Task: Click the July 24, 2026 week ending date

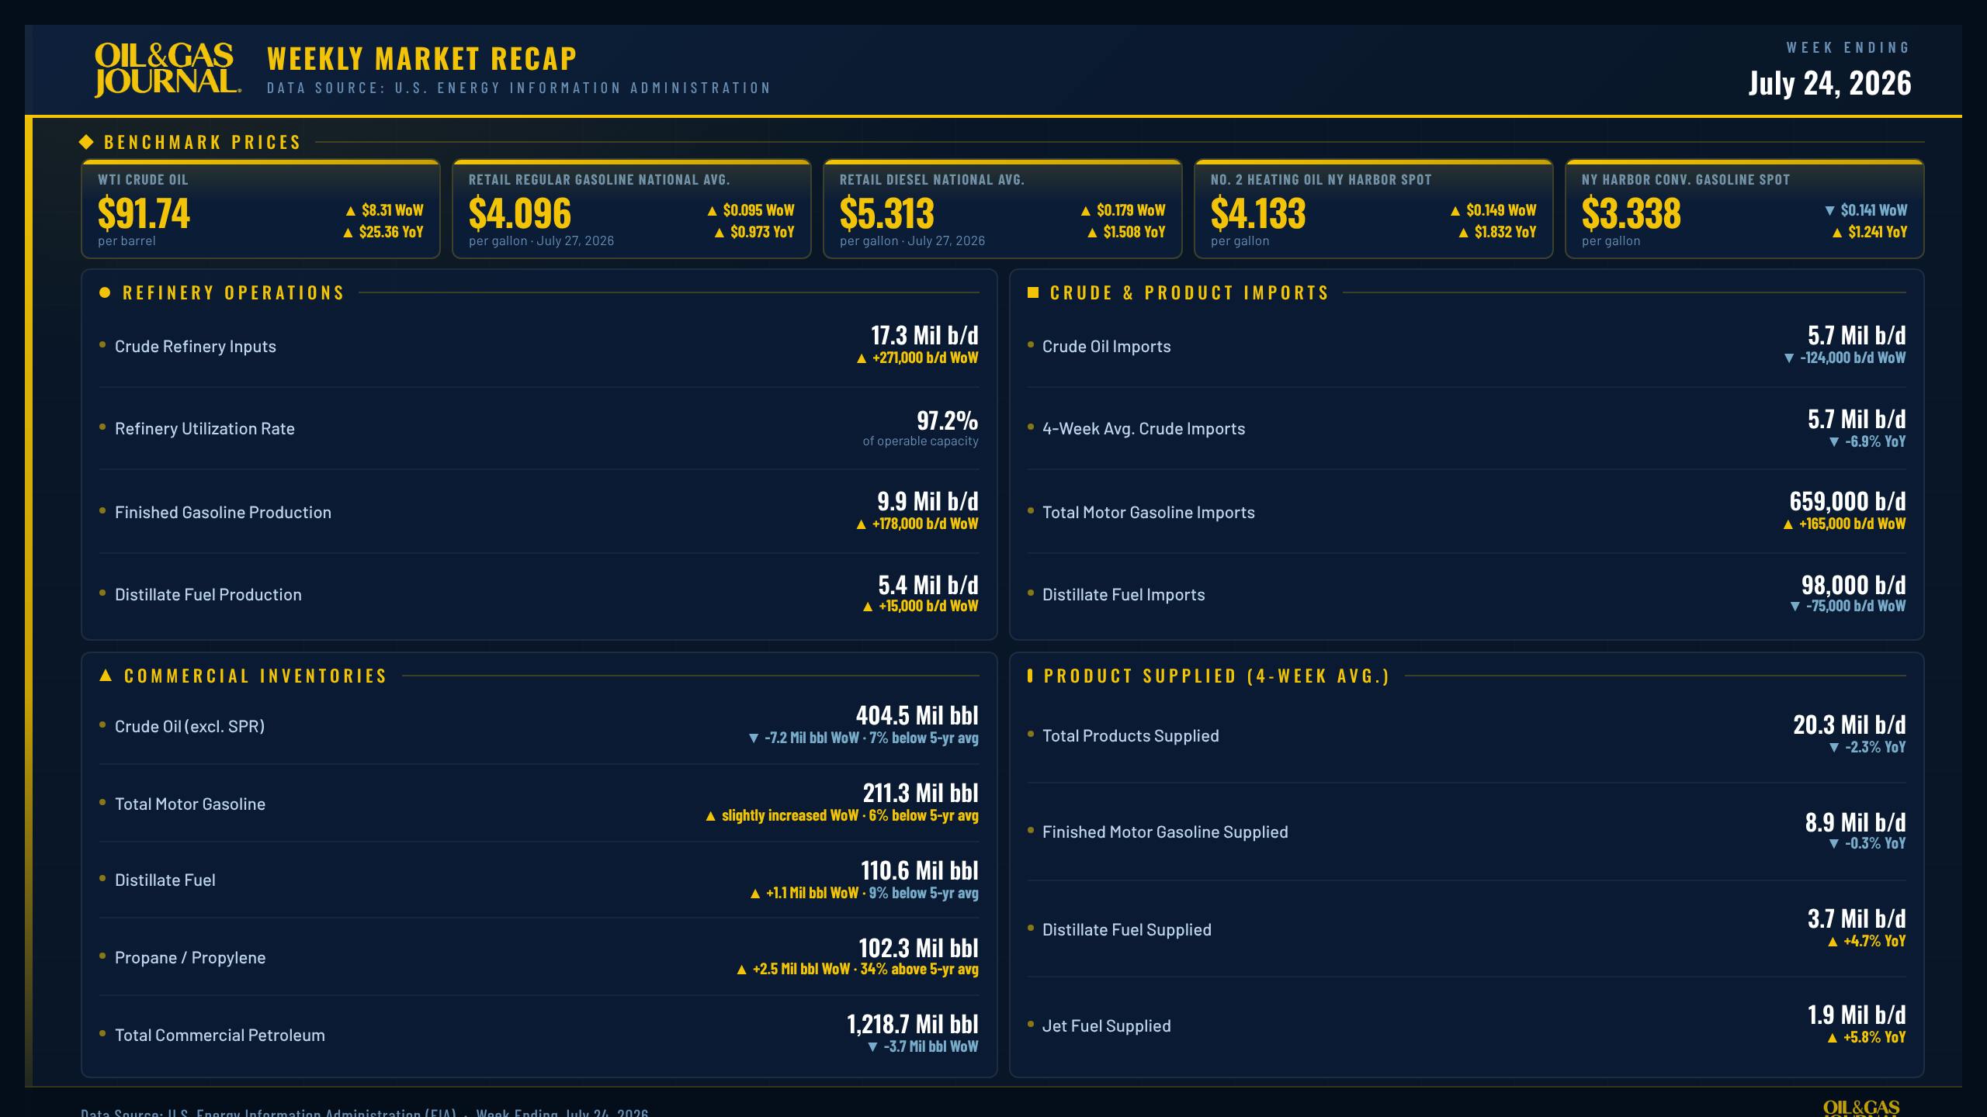Action: click(x=1829, y=84)
